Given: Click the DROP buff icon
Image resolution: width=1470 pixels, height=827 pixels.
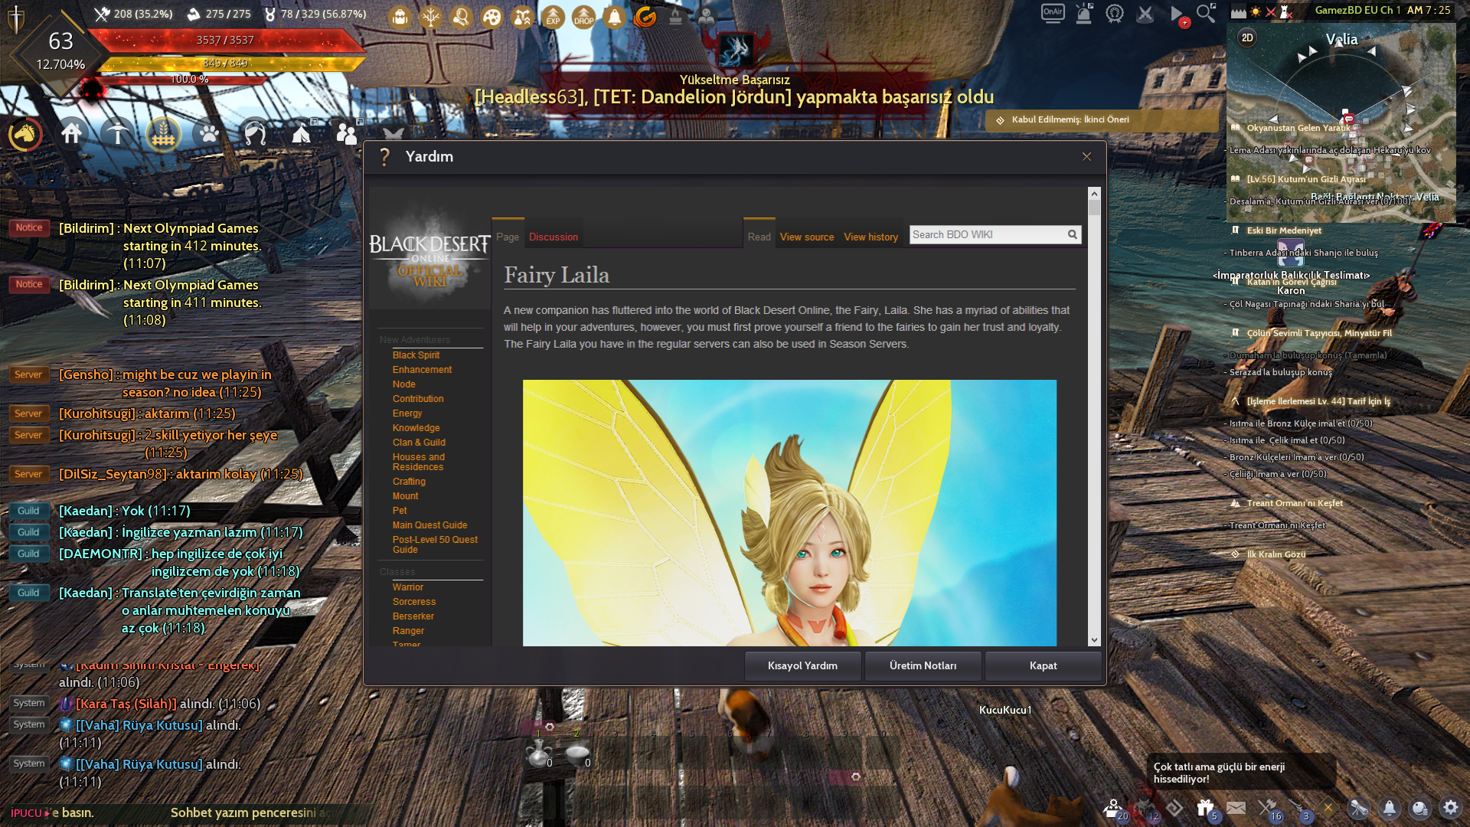Looking at the screenshot, I should coord(583,16).
